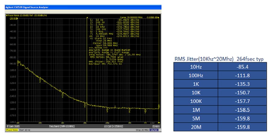
Task: Click marker 4 triangle near the band marker line
Action: pyautogui.click(x=85, y=104)
